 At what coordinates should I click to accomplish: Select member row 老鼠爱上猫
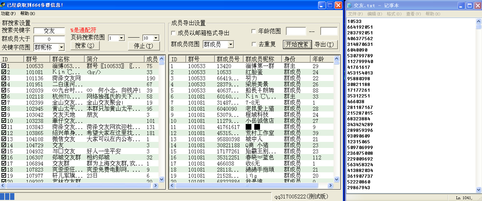point(251,109)
